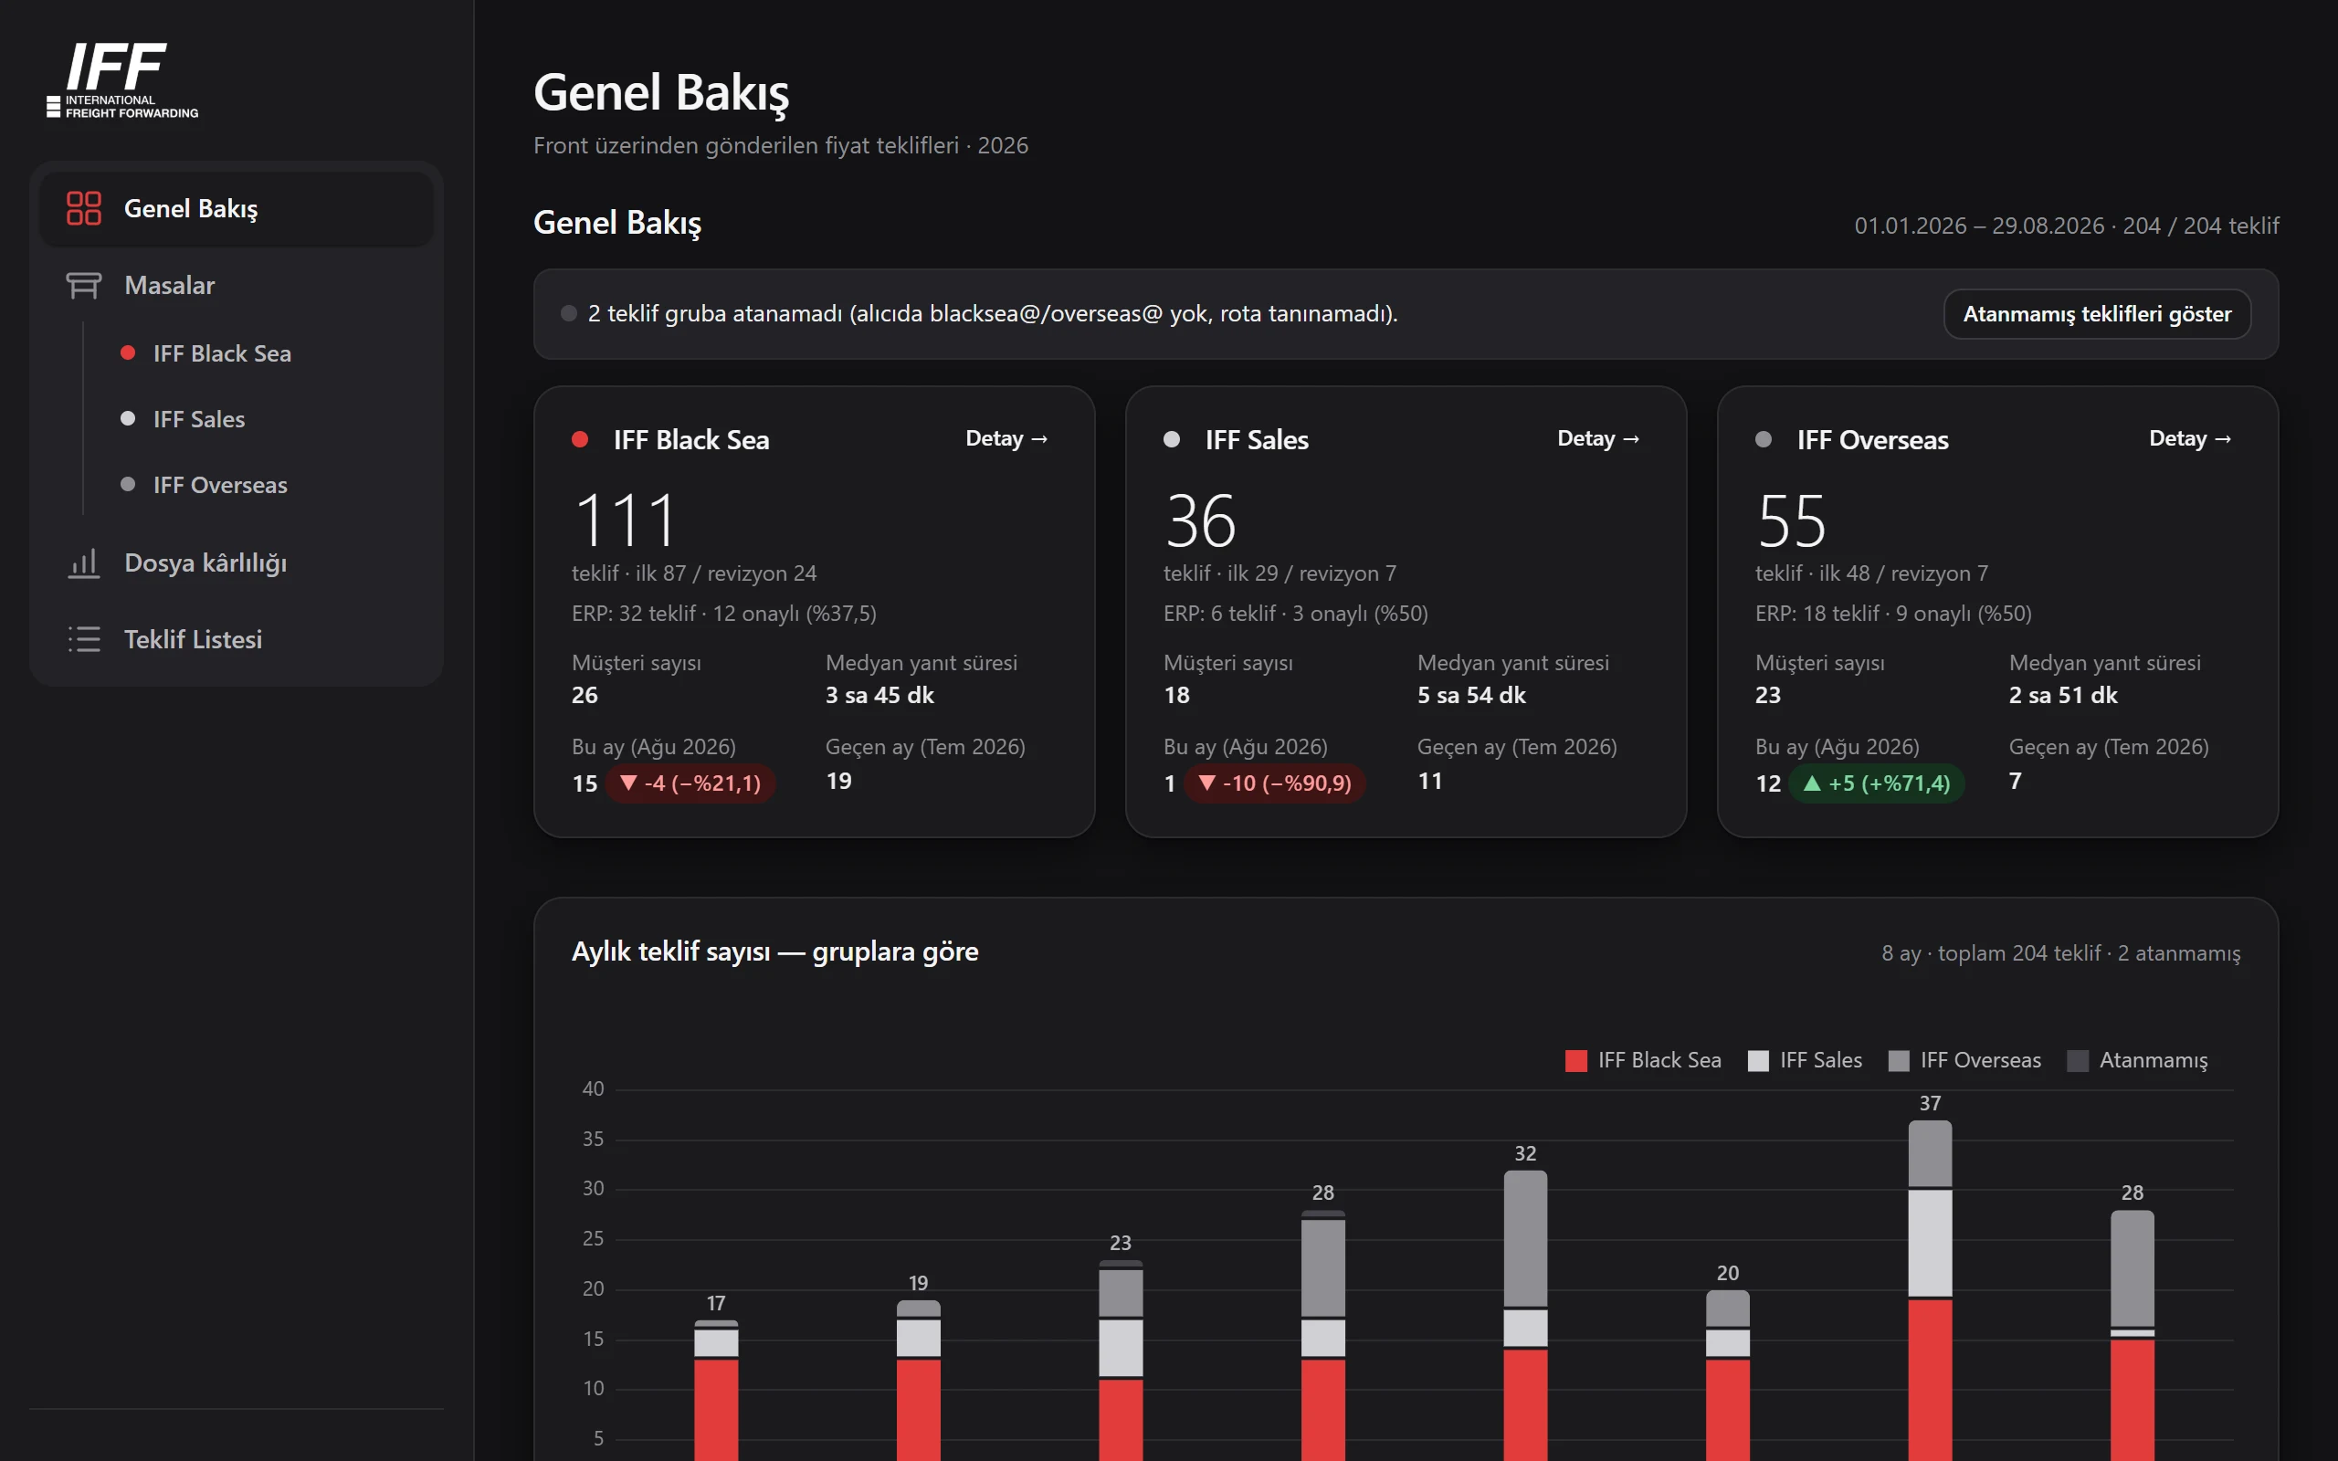Image resolution: width=2338 pixels, height=1461 pixels.
Task: Open Genel Bakış in the sidebar
Action: click(236, 208)
